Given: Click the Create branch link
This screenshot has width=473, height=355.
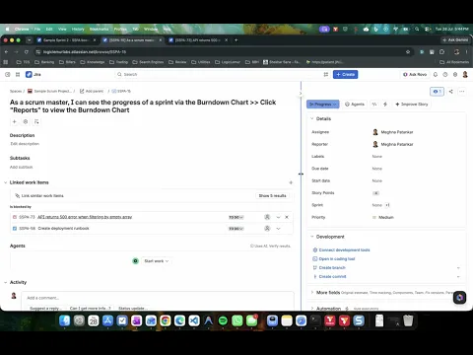Looking at the screenshot, I should point(332,268).
